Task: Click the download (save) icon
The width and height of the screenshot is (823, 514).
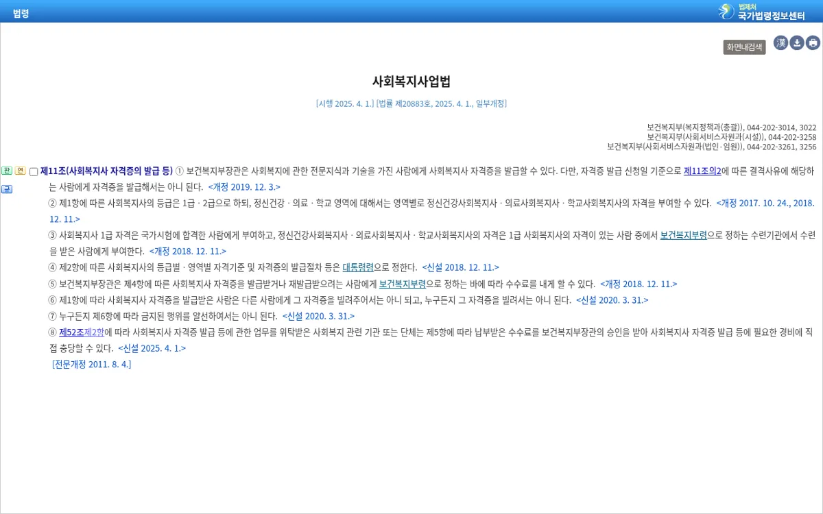Action: coord(797,43)
